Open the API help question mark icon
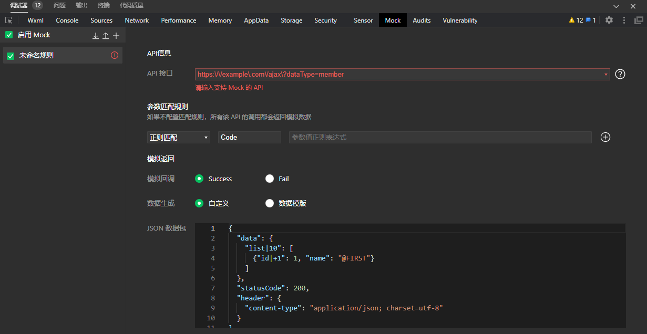 click(620, 74)
